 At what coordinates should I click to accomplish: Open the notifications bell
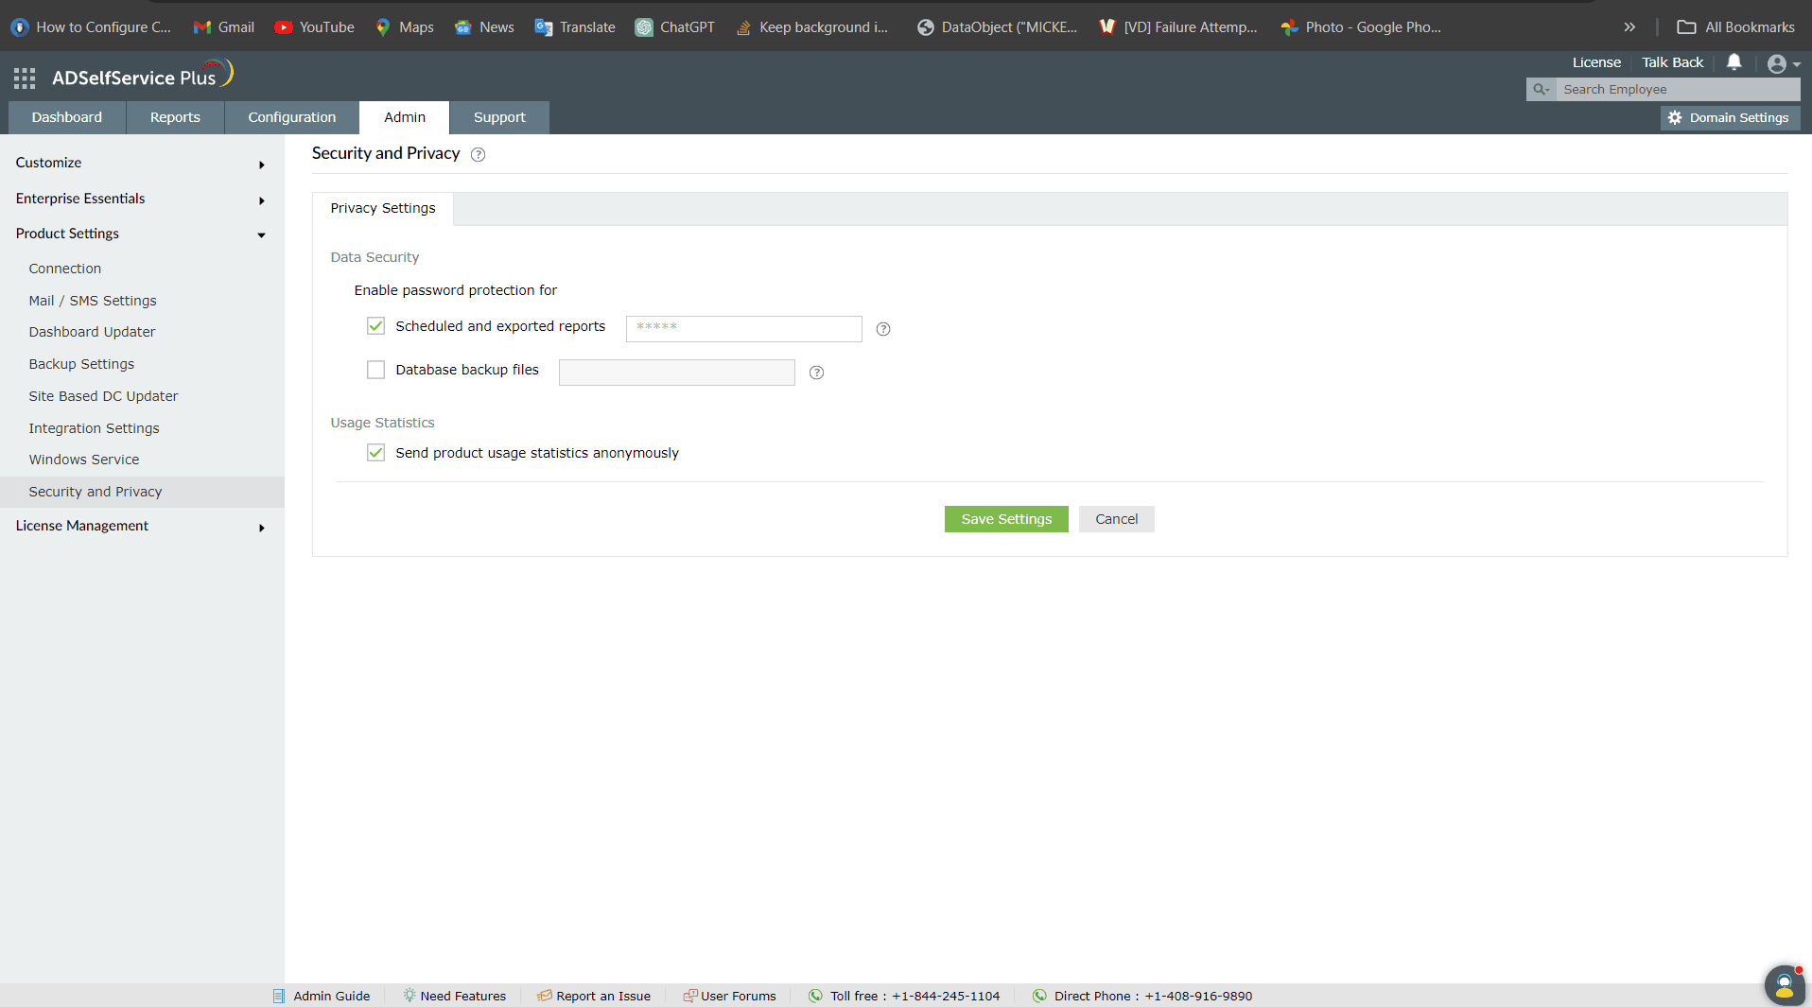tap(1734, 62)
